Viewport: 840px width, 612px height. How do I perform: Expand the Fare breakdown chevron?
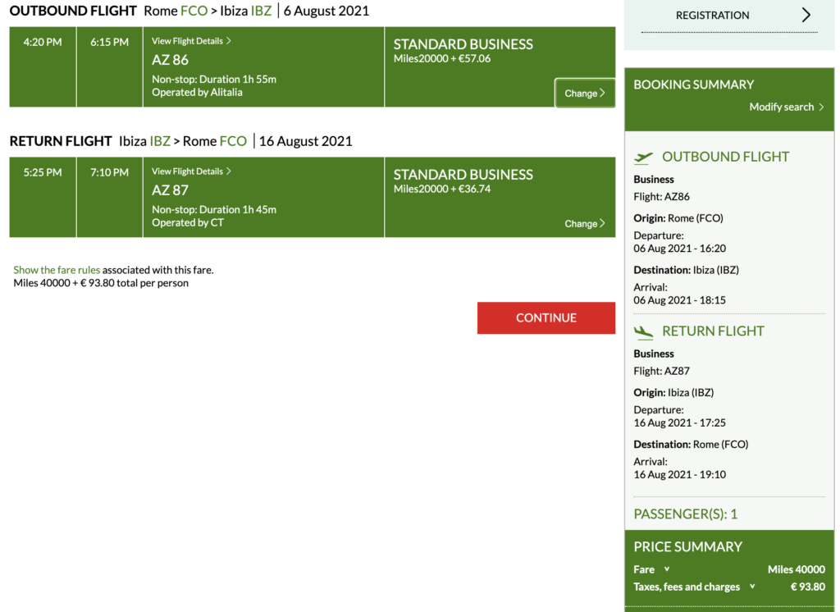click(x=667, y=569)
